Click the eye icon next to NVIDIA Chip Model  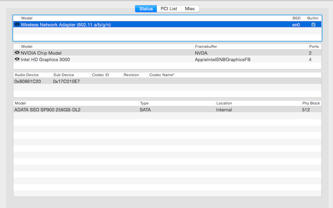17,53
